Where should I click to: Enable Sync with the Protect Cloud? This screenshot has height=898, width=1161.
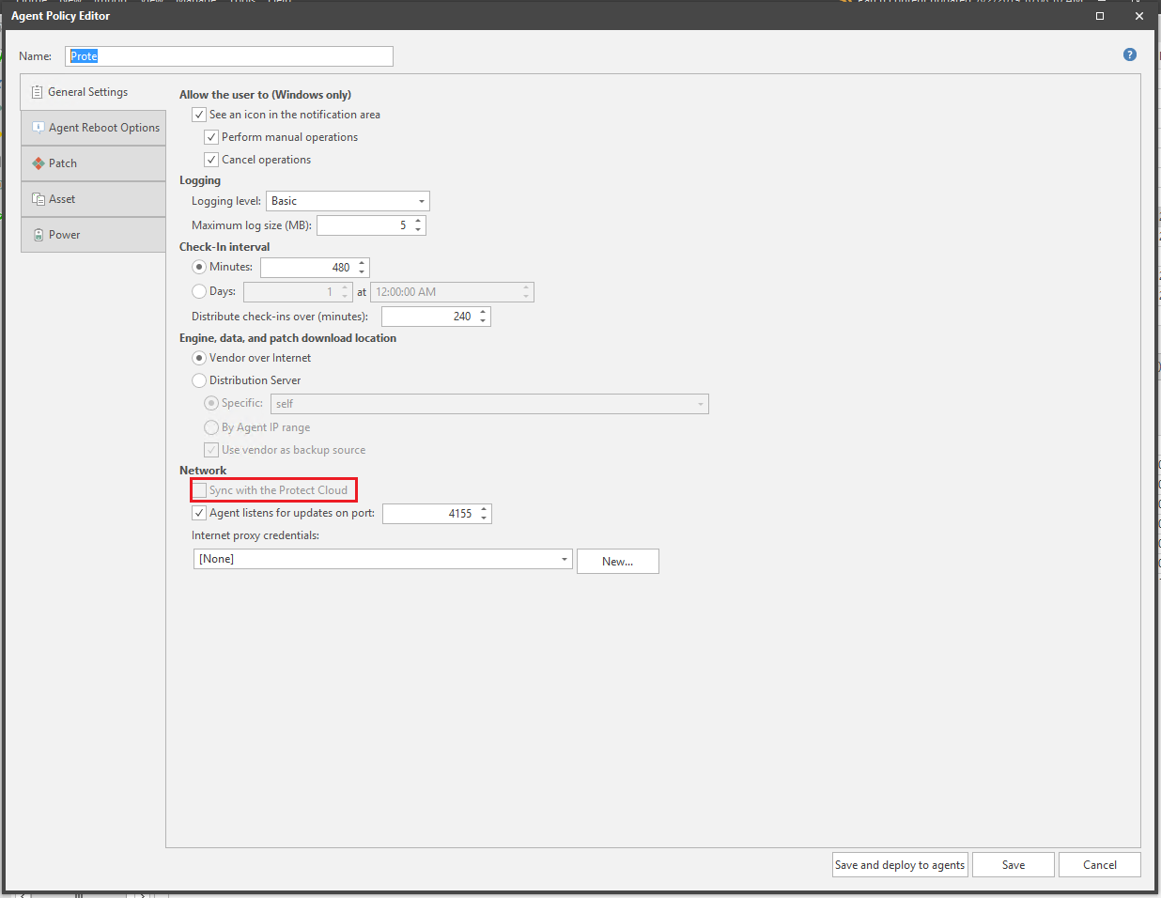tap(199, 489)
